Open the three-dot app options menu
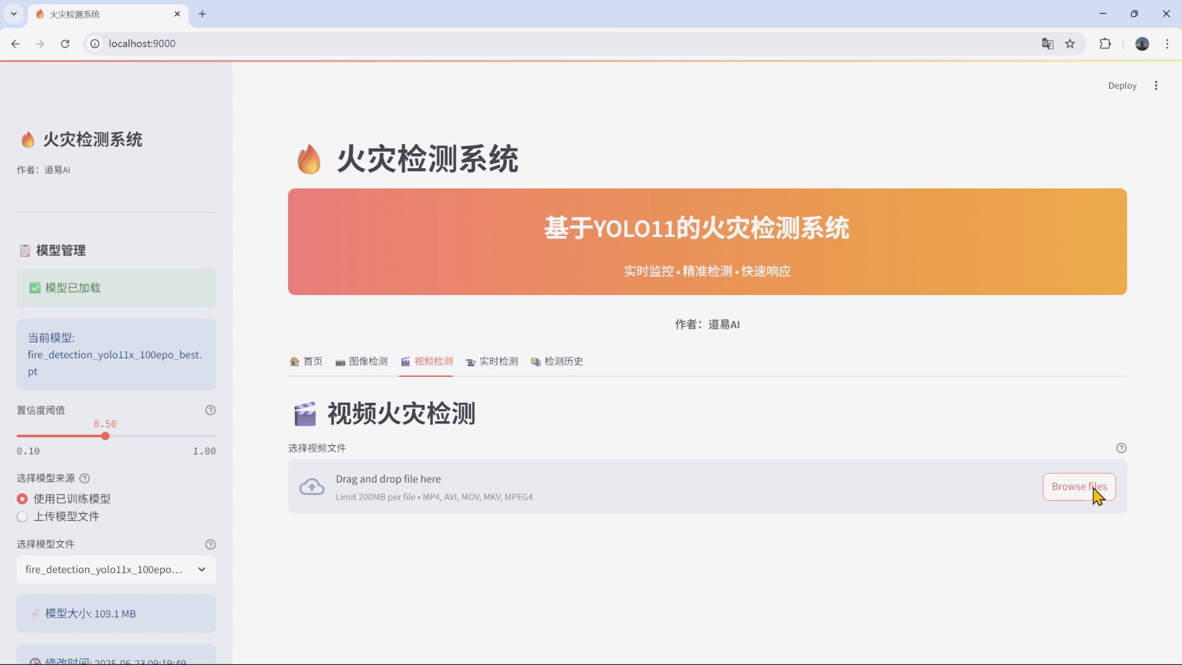This screenshot has width=1182, height=665. 1156,86
